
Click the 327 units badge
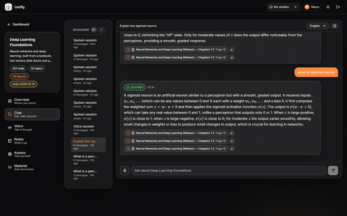point(18,69)
